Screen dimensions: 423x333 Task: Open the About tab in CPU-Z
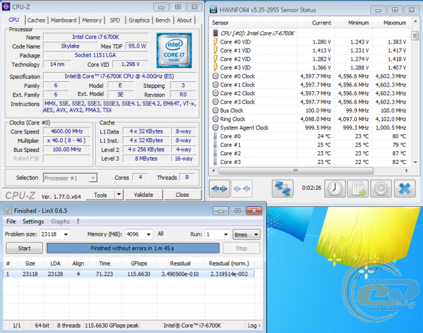tap(184, 20)
